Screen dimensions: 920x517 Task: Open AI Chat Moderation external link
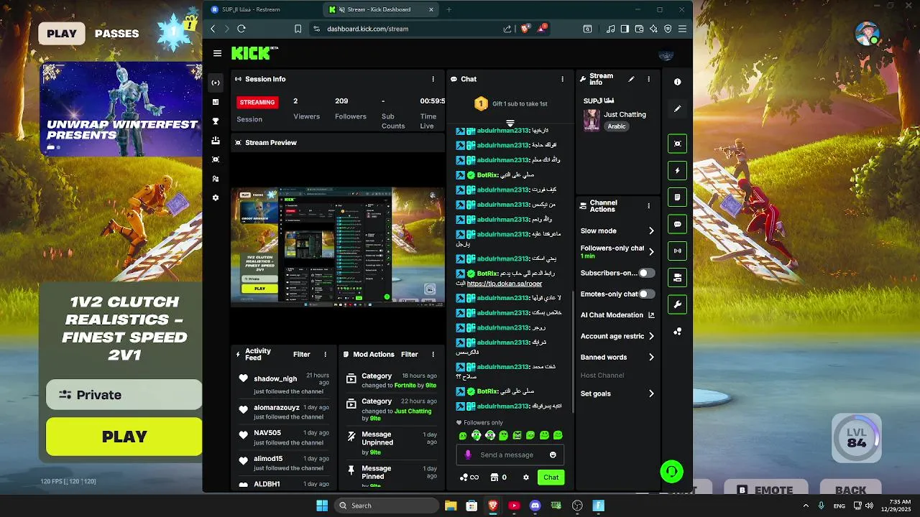click(651, 315)
